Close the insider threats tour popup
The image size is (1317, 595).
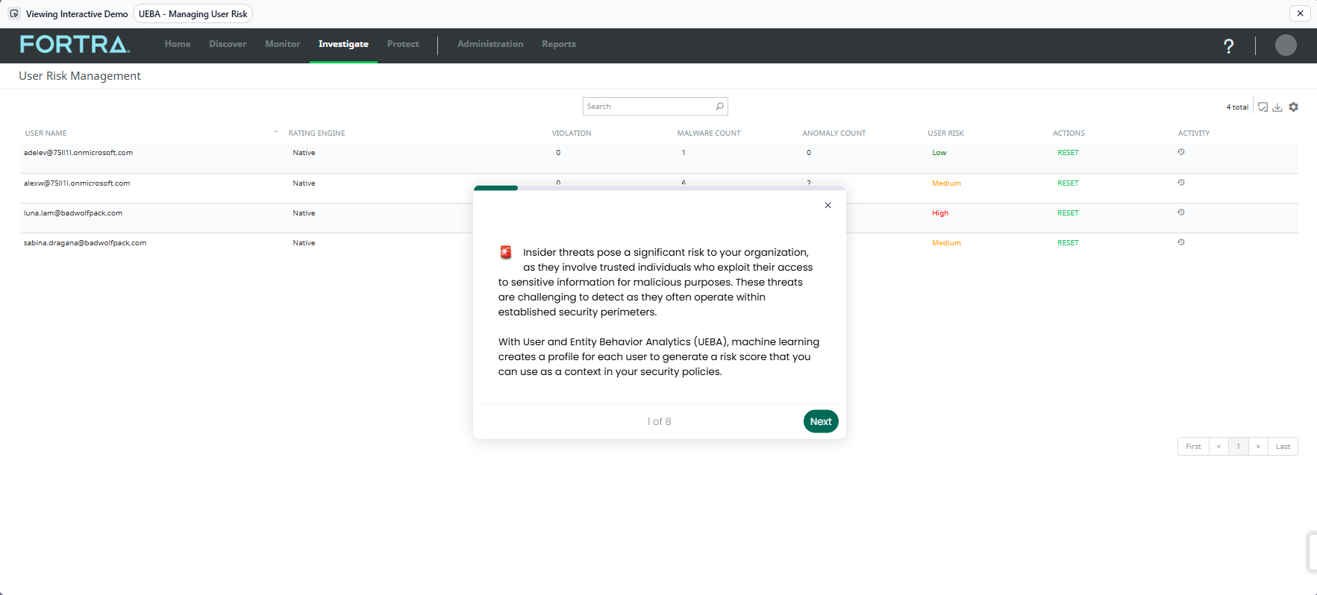coord(828,205)
